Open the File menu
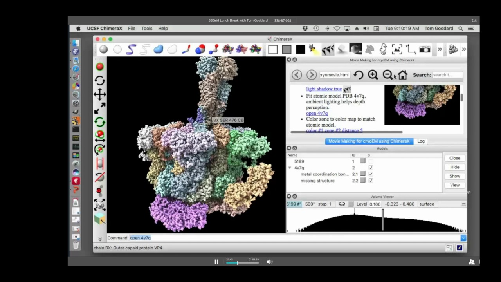 point(132,29)
